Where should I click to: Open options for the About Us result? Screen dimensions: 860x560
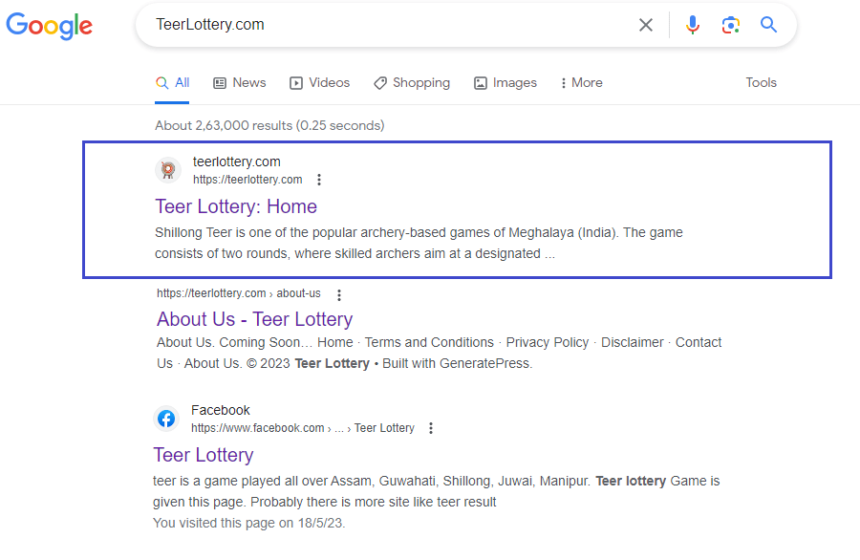click(338, 294)
